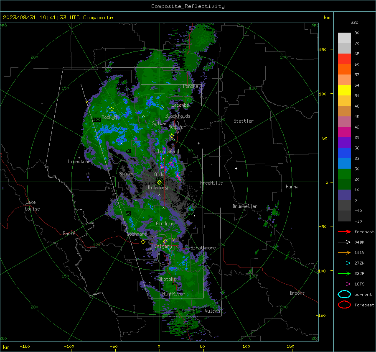Click the Brooks city label
The height and width of the screenshot is (352, 376).
(297, 293)
